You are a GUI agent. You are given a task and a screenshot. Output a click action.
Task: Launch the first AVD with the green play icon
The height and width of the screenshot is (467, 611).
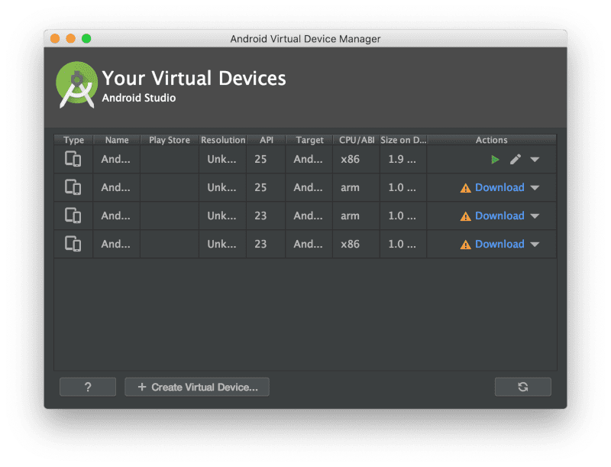coord(493,159)
